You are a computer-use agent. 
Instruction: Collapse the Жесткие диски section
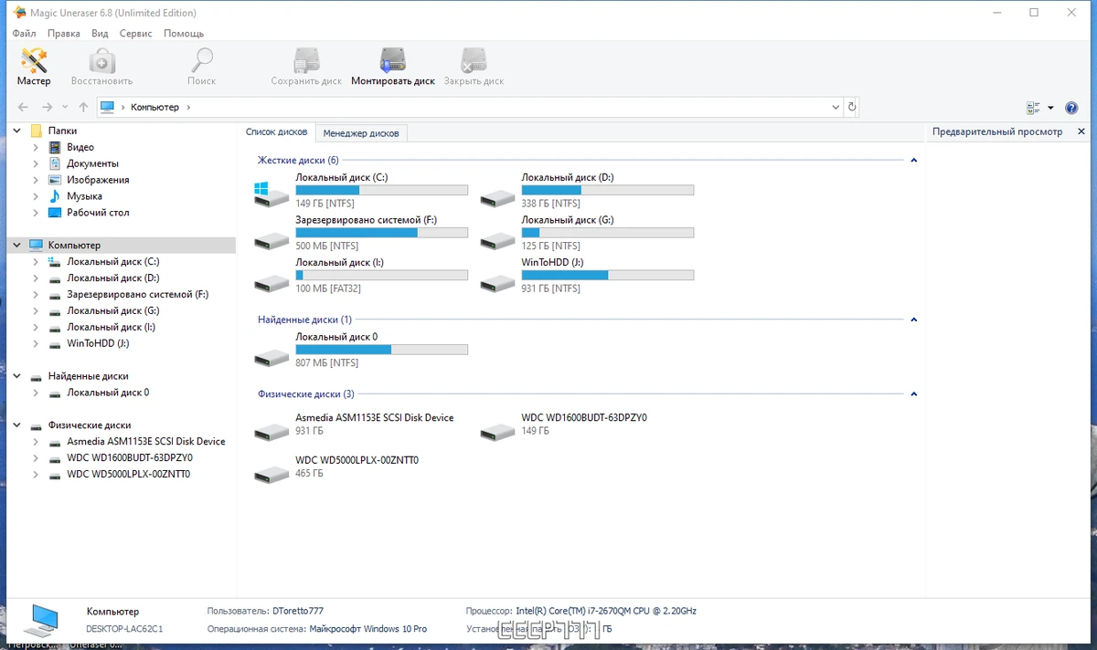pos(913,161)
